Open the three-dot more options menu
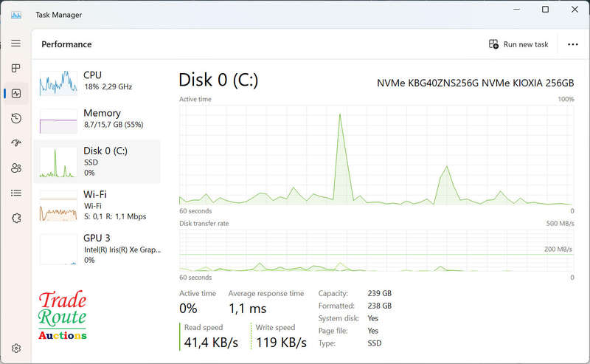This screenshot has width=590, height=364. (x=572, y=44)
